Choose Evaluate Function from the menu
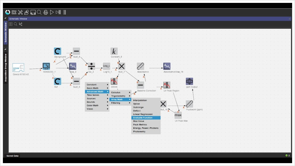This screenshot has height=166, width=295. tap(146, 118)
